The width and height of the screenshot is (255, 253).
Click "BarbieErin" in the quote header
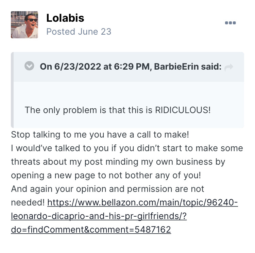[176, 67]
